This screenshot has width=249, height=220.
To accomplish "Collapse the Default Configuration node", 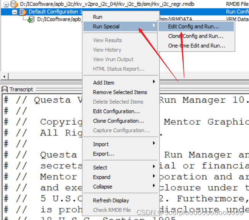I will click(14, 12).
